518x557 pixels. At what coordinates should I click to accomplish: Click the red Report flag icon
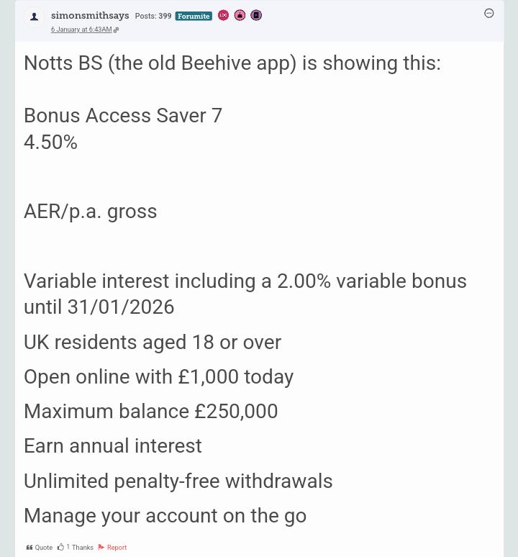[x=101, y=547]
